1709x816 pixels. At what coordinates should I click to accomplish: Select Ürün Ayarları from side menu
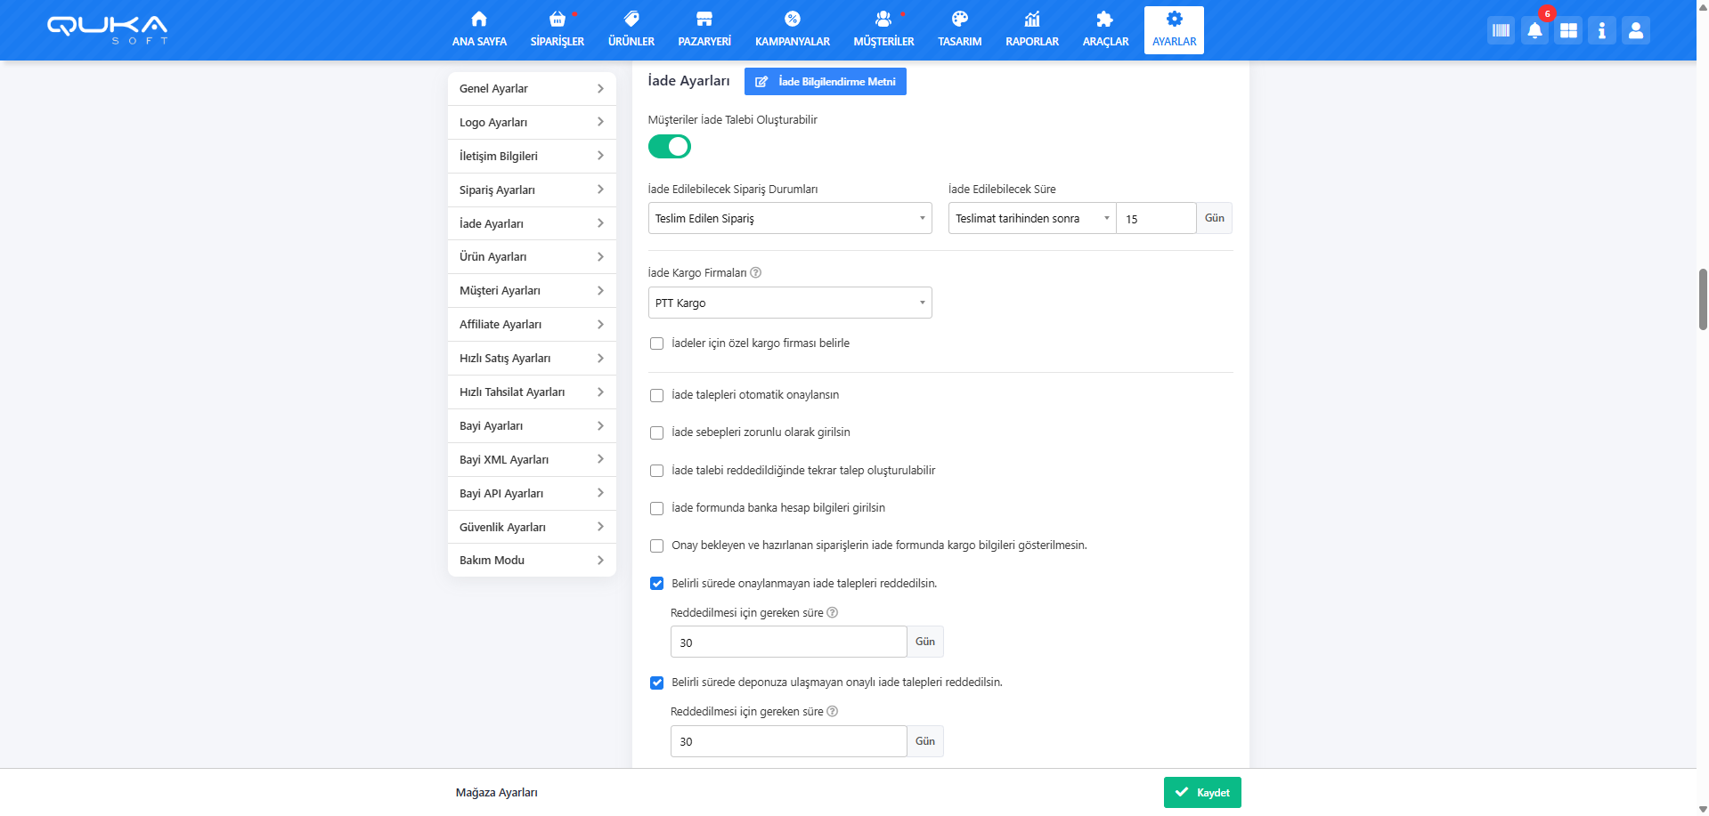point(532,257)
